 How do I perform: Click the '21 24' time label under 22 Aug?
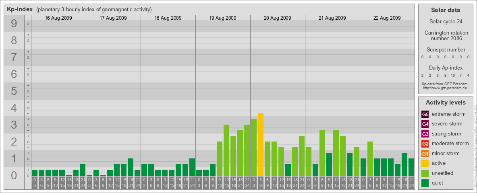(411, 183)
